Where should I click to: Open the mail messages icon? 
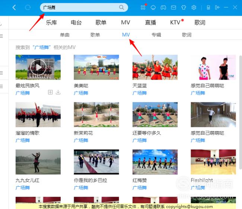(x=173, y=7)
